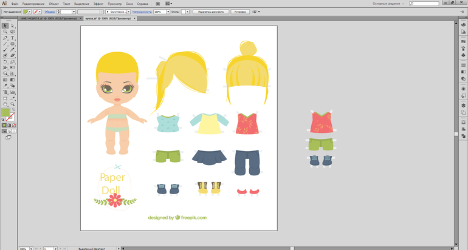The width and height of the screenshot is (468, 250).
Task: Switch to Color fill mode button
Action: coord(4,125)
